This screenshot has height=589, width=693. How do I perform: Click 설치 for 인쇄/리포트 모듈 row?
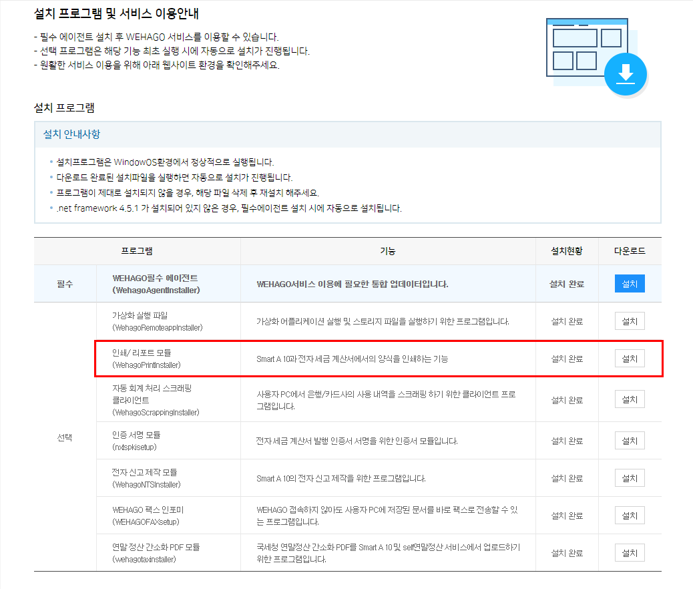629,359
